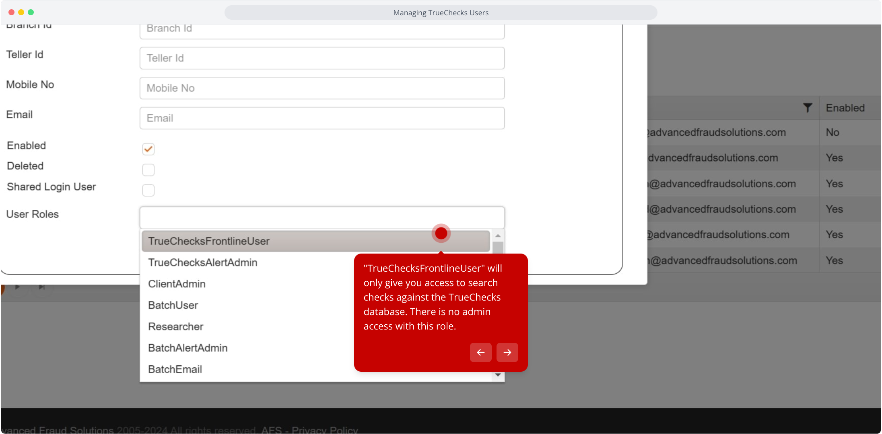Click the "Managing TrueChecks Users" title bar
Viewport: 882px width, 434px height.
click(x=441, y=12)
